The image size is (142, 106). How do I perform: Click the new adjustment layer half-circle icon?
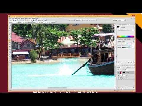[x=122, y=88]
